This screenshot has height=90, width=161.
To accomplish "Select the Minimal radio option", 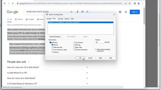I will tap(52, 45).
